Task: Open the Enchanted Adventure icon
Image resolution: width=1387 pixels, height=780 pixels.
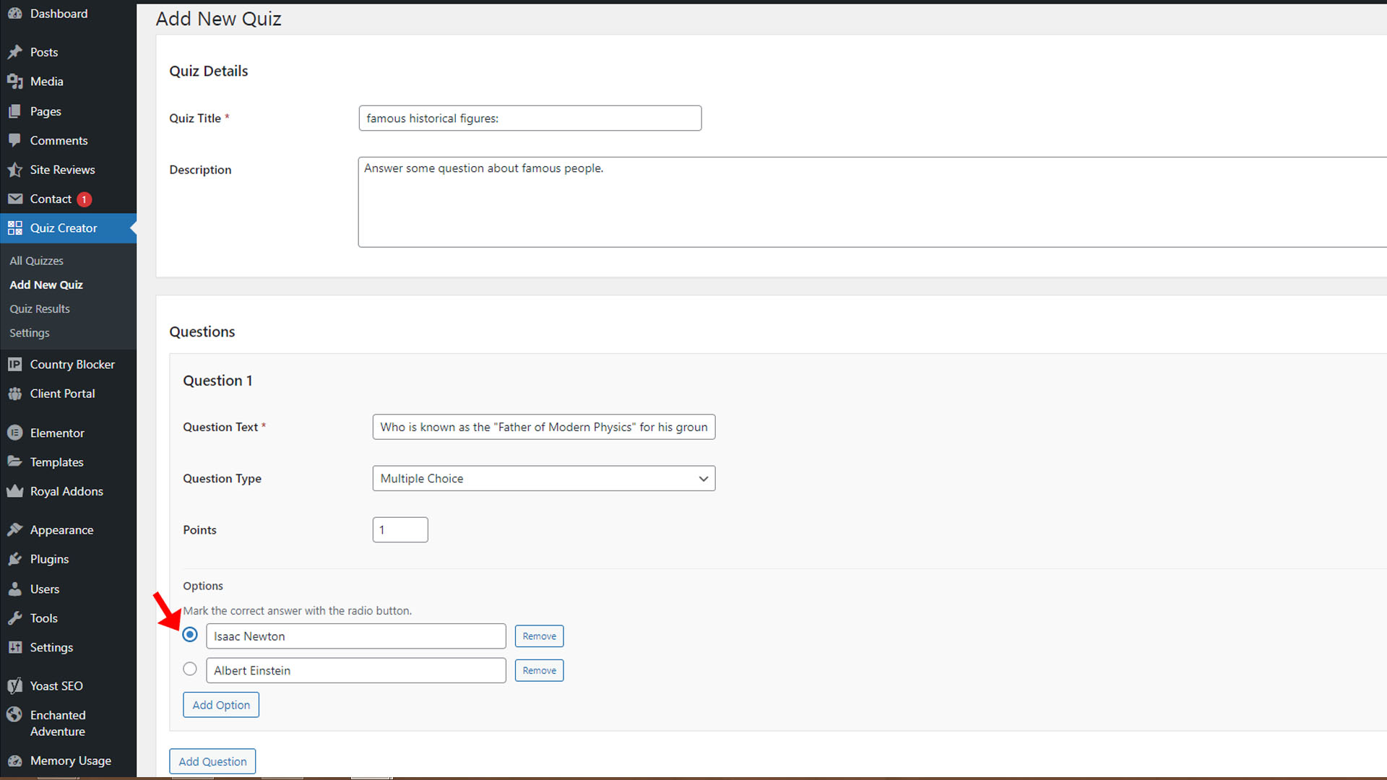Action: pyautogui.click(x=15, y=714)
